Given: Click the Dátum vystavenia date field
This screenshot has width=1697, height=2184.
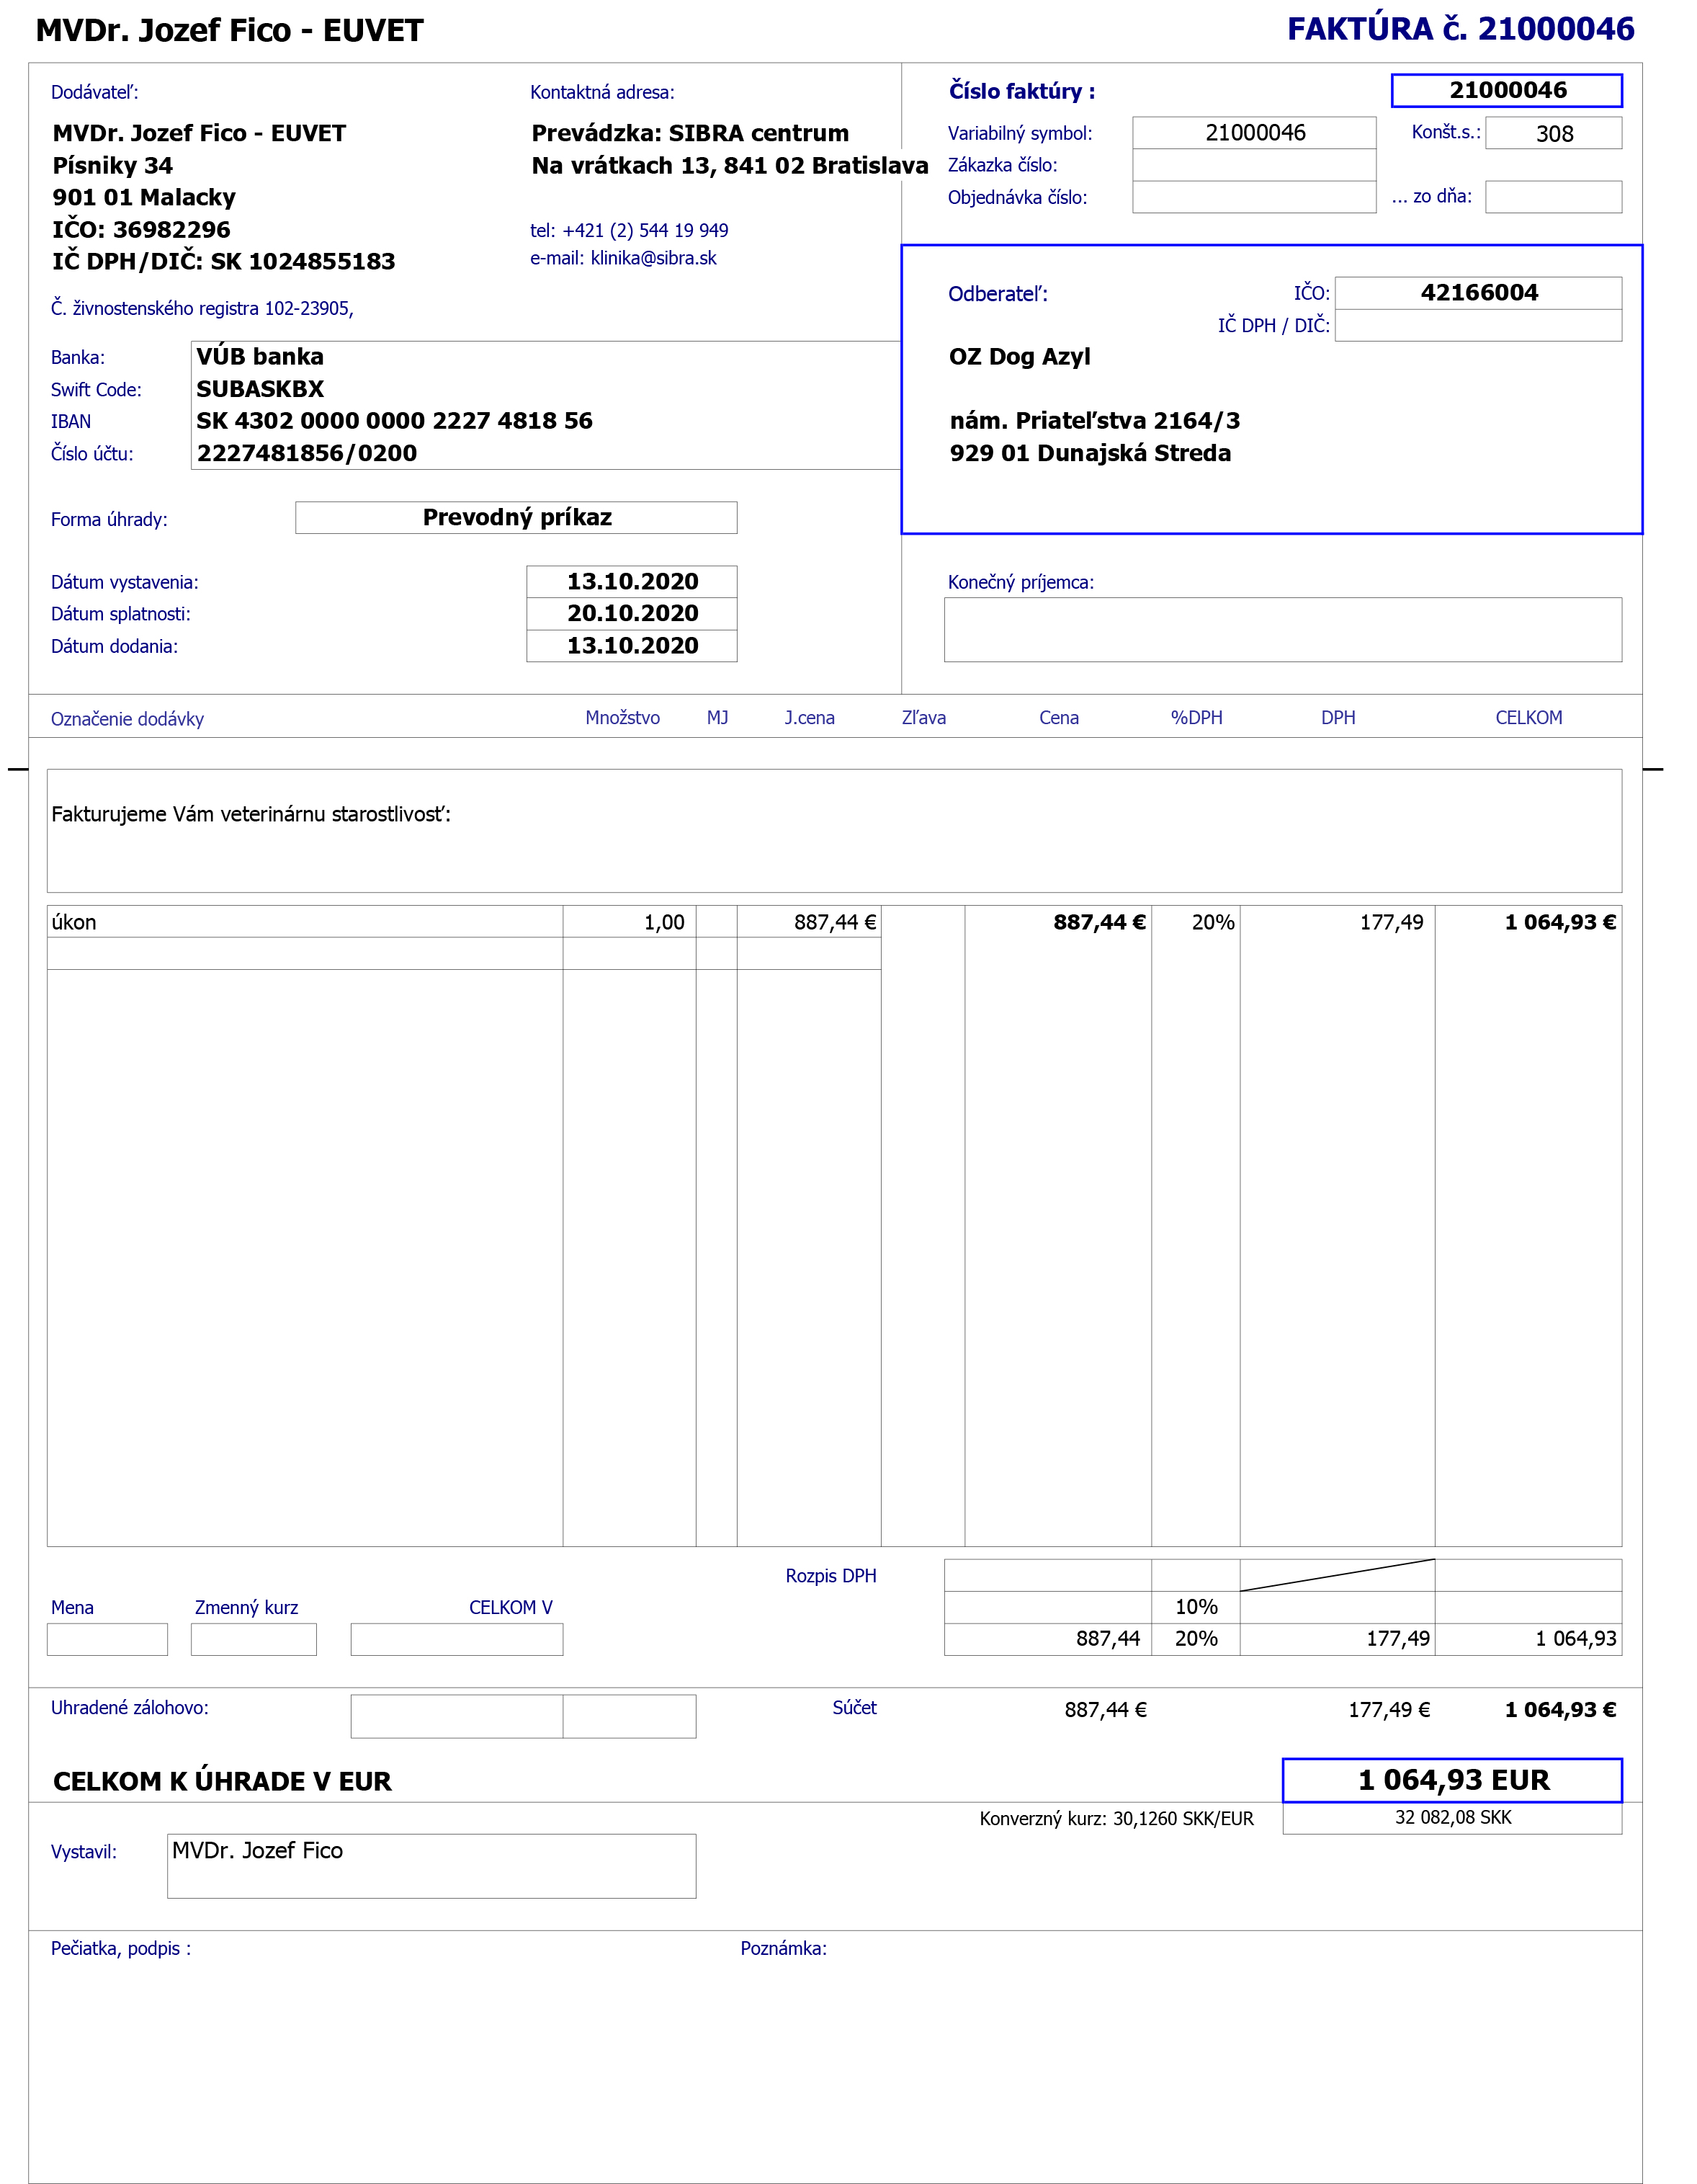Looking at the screenshot, I should 632,581.
